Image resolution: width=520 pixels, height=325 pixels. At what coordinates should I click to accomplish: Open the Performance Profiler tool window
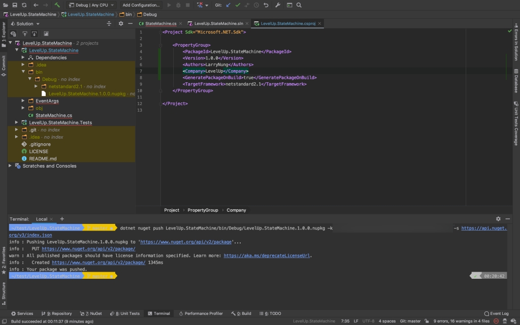(201, 313)
